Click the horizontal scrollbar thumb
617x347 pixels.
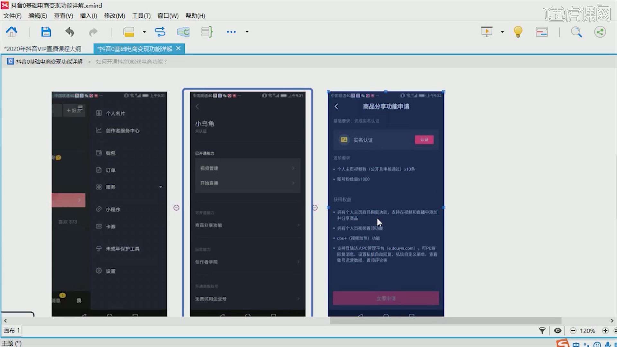(x=446, y=321)
